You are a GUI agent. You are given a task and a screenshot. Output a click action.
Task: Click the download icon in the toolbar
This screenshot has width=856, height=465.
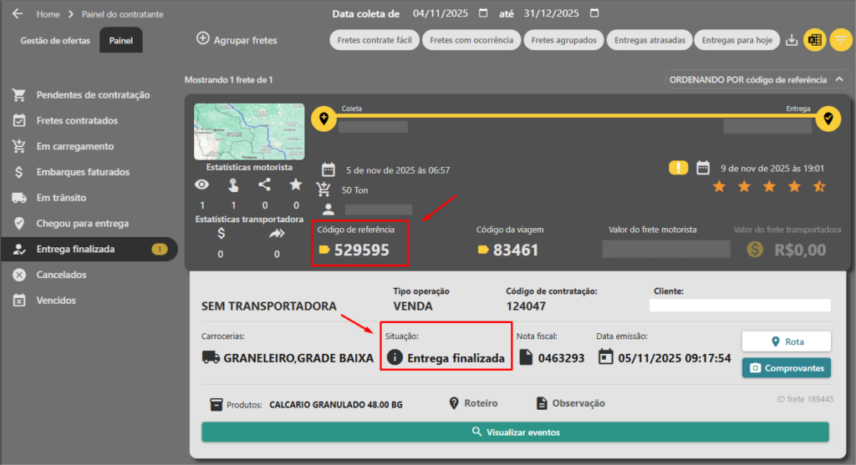(791, 40)
